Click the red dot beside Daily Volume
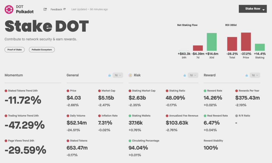The image size is (272, 163). (x=68, y=116)
